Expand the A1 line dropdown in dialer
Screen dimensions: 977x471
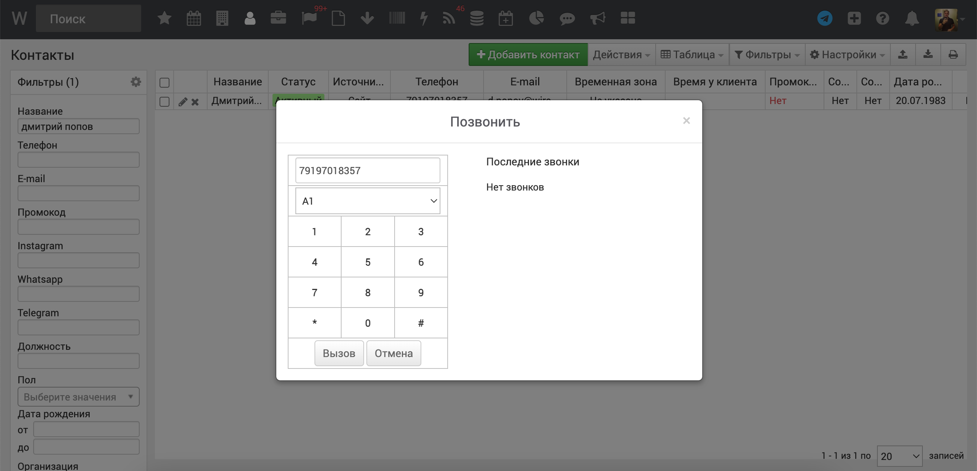(368, 201)
